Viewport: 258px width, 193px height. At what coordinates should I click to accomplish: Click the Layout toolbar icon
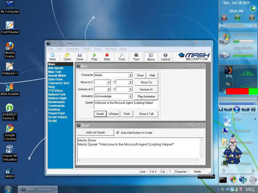(x=166, y=57)
